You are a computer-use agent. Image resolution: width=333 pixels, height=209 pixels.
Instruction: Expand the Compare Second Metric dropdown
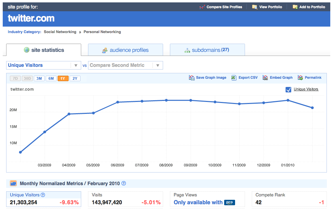pyautogui.click(x=125, y=65)
